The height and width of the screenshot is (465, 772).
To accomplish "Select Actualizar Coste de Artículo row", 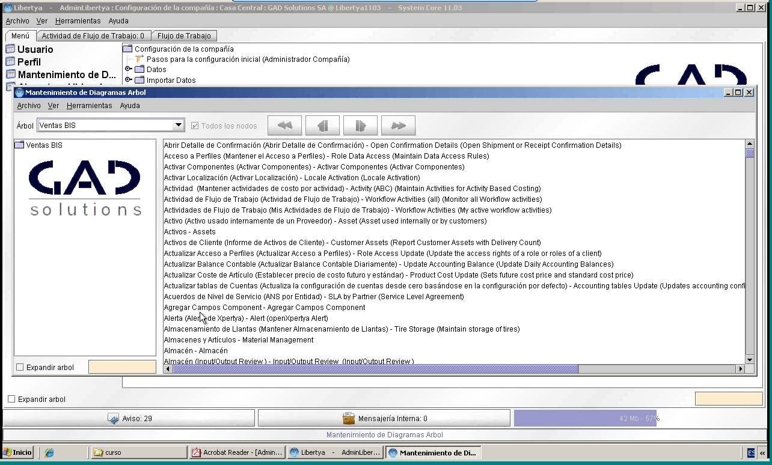I will pos(454,275).
